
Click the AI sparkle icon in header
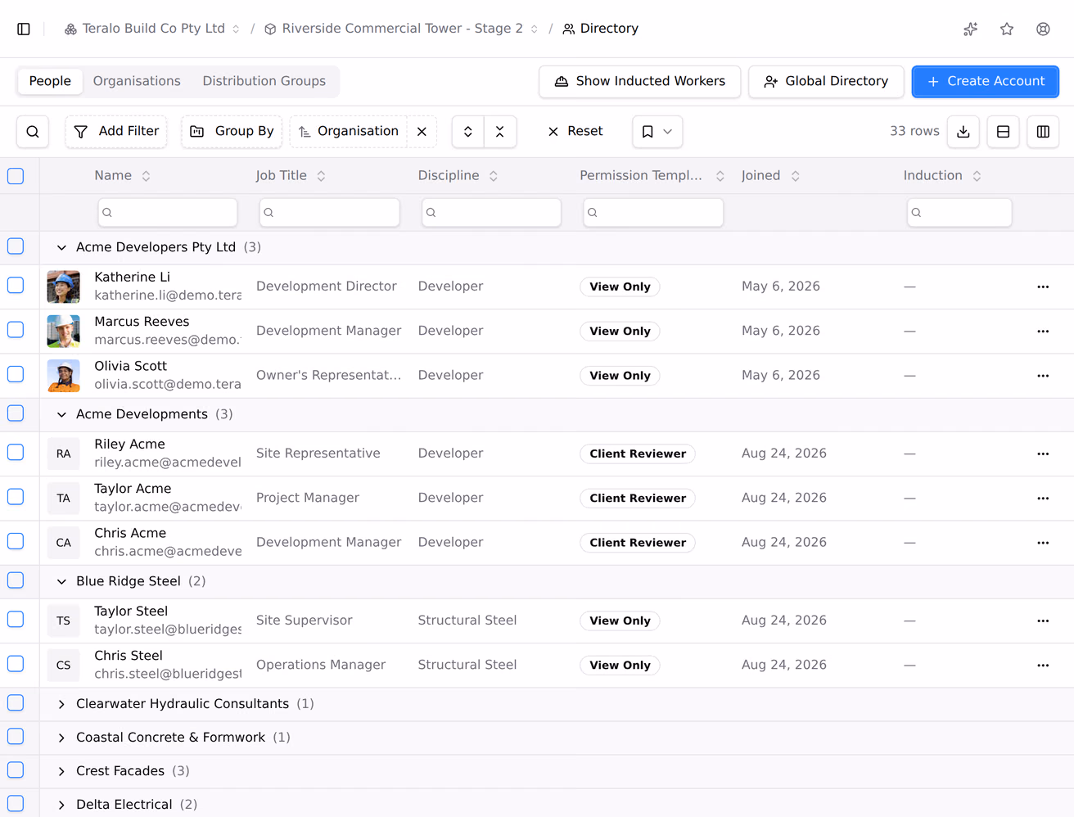pos(971,29)
